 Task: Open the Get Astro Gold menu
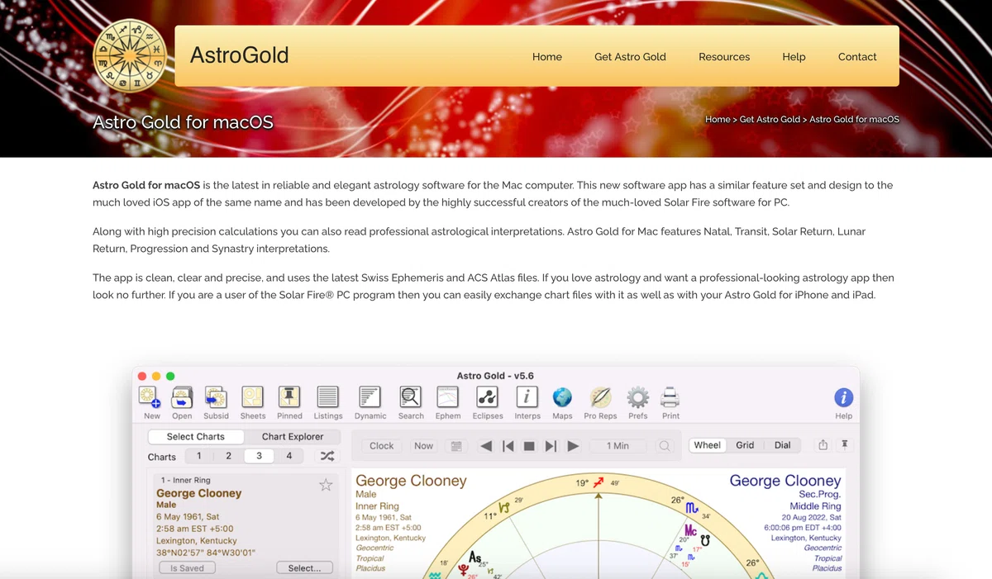(x=630, y=57)
